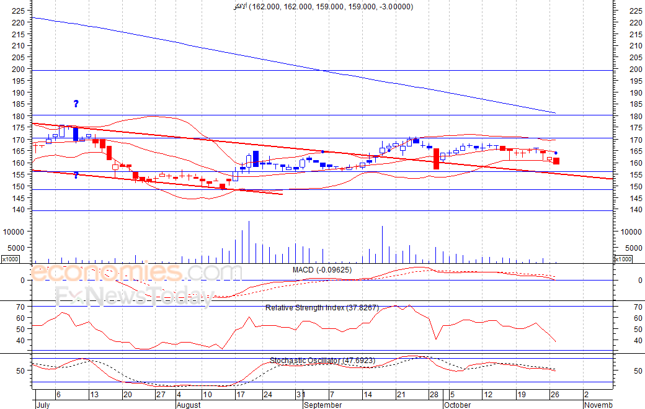Click the 5000 volume label on right axis

(x=634, y=248)
